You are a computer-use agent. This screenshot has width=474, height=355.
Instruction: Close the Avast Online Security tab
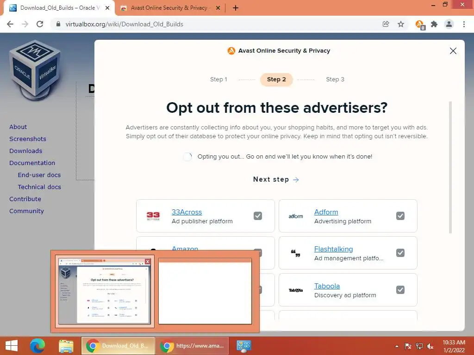click(x=218, y=8)
